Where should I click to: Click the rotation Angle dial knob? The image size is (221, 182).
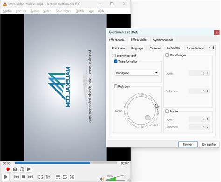(x=148, y=118)
